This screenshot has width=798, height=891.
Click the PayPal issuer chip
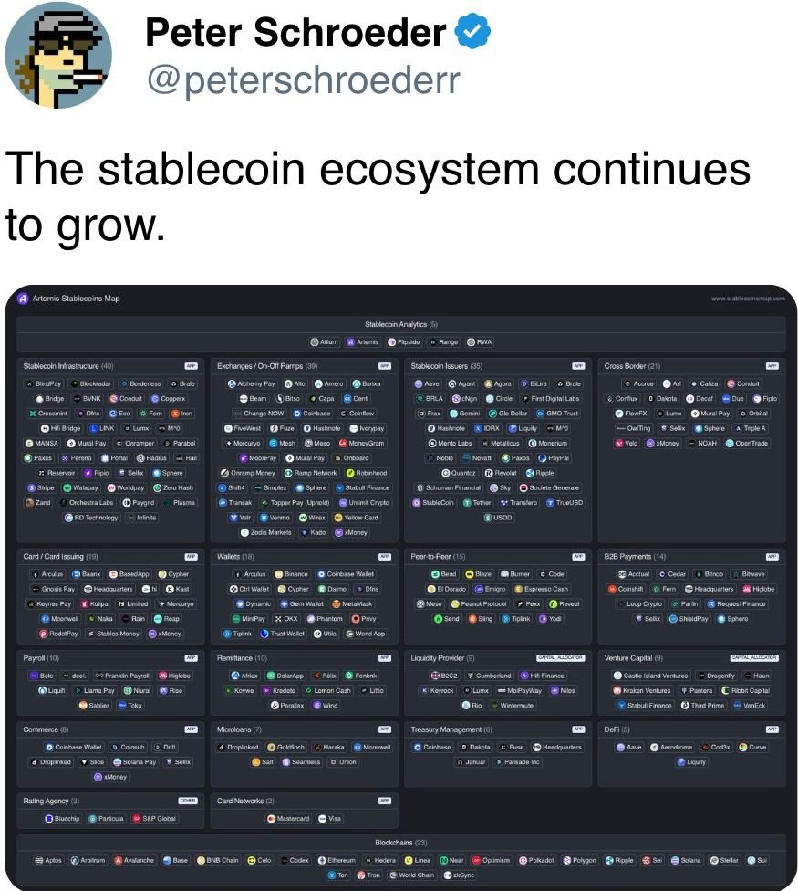click(x=554, y=458)
